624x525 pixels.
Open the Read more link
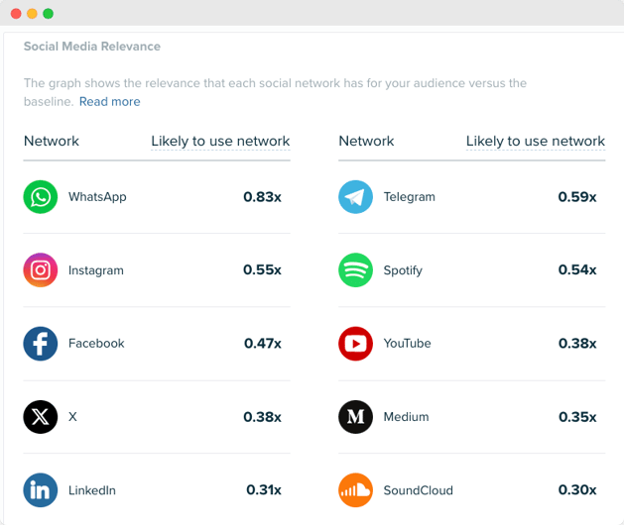coord(109,102)
